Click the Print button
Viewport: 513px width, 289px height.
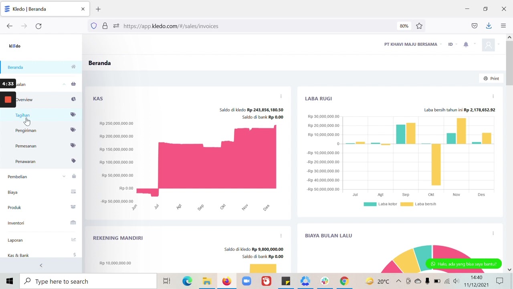(x=491, y=78)
